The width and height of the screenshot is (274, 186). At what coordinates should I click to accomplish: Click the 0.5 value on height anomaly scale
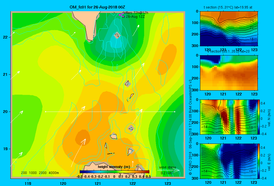(x=148, y=177)
